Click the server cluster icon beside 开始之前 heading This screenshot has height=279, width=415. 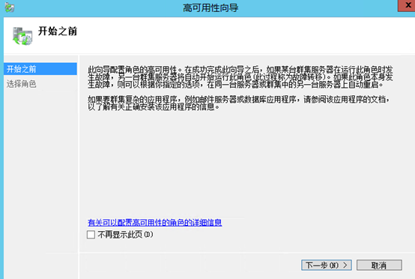pyautogui.click(x=22, y=36)
